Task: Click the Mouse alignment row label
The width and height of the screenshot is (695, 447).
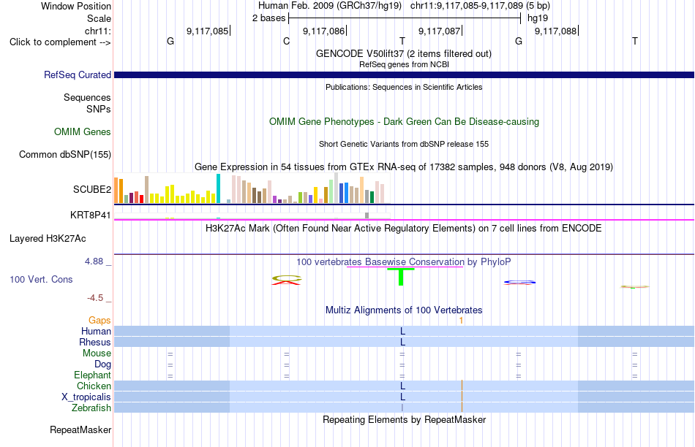Action: (97, 354)
